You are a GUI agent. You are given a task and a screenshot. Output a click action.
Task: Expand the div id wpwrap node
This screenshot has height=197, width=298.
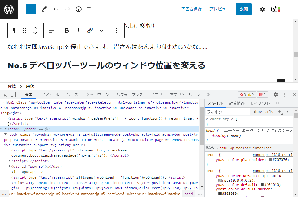tap(9, 166)
